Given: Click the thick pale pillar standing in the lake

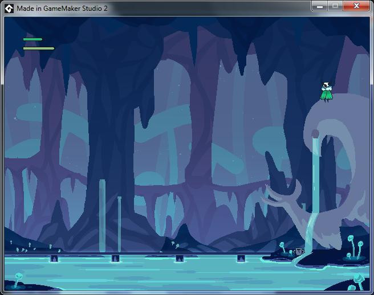Looking at the screenshot, I should click(102, 216).
